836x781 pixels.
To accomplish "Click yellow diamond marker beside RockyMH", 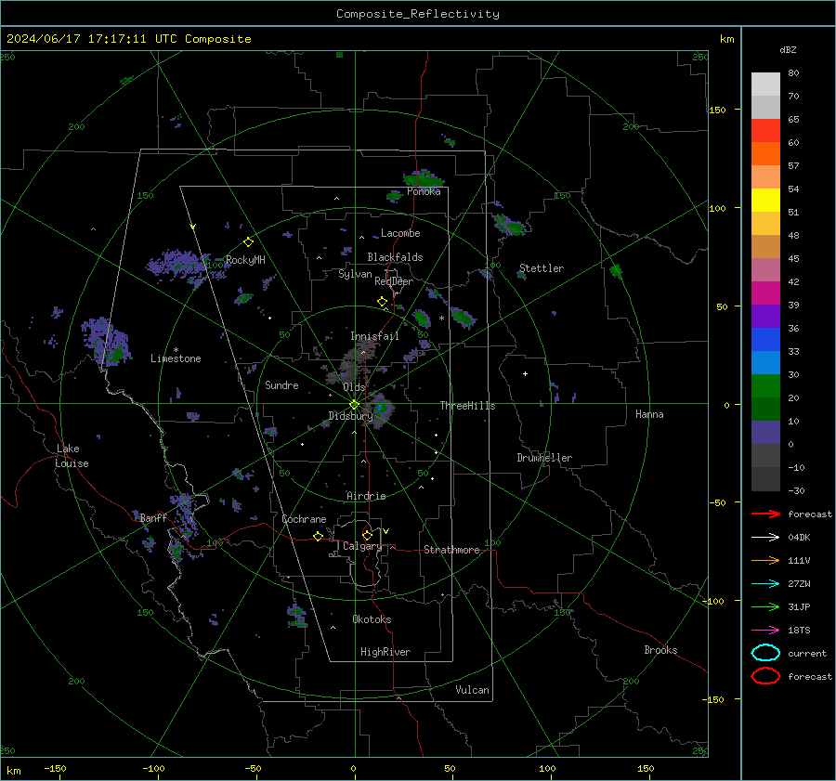I will (x=248, y=242).
